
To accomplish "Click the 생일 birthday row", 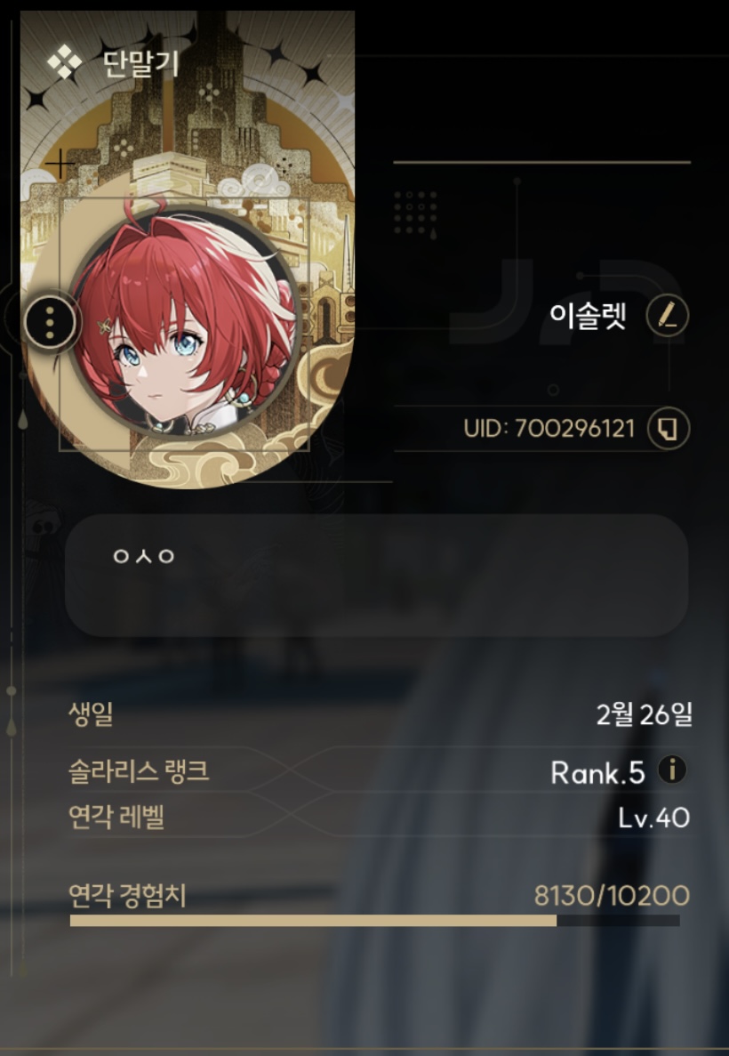I will coord(381,714).
